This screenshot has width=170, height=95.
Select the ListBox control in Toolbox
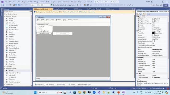[11, 37]
